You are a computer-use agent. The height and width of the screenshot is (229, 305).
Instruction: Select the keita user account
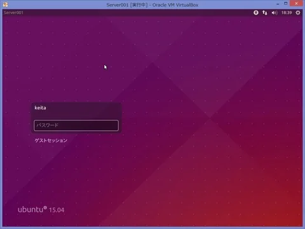click(40, 108)
